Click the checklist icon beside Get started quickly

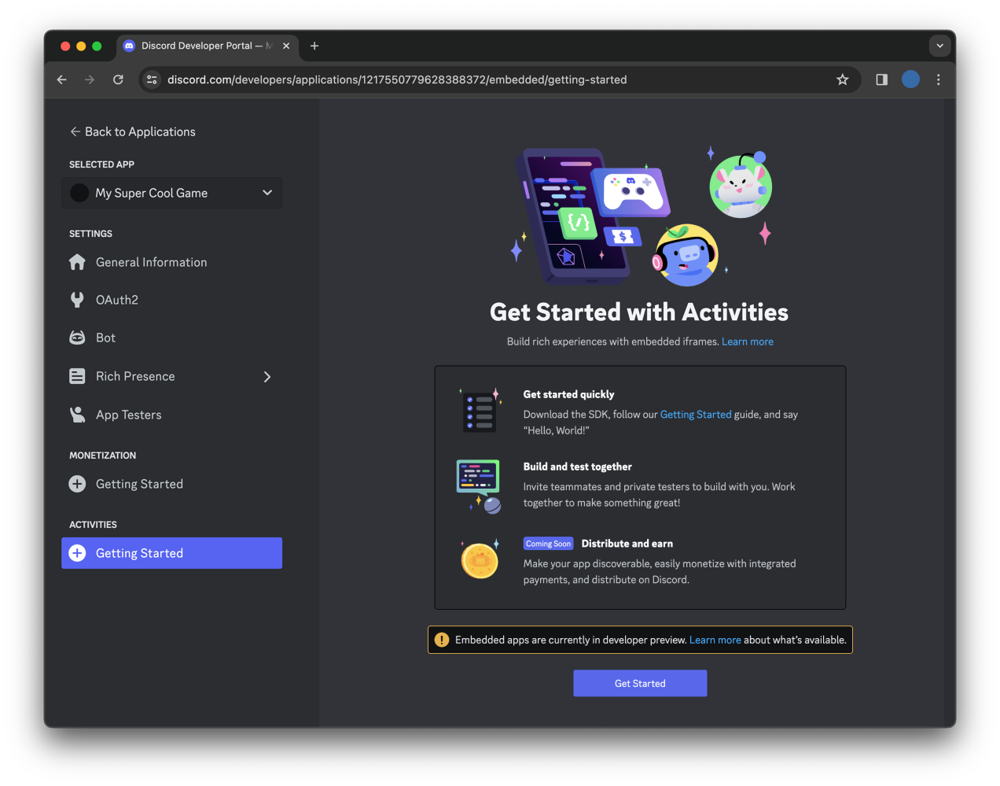tap(480, 411)
